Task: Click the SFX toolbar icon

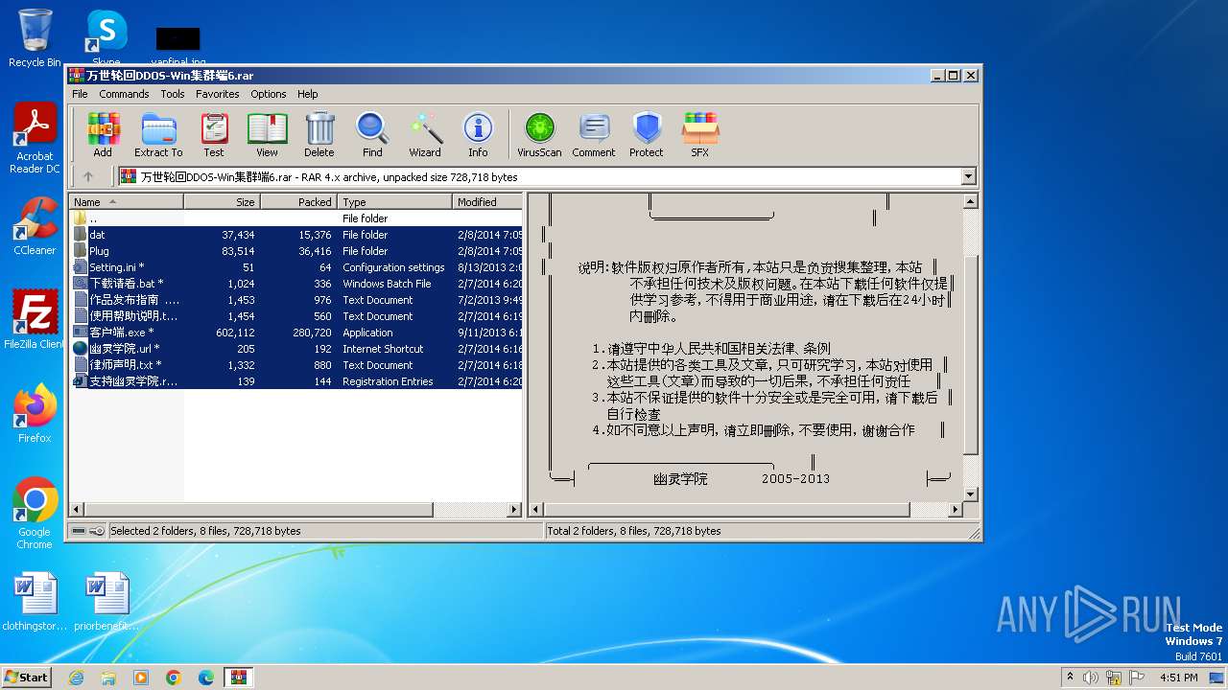Action: point(700,134)
